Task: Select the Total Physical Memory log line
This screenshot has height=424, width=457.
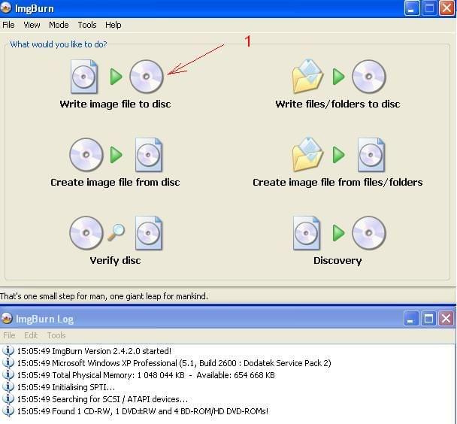Action: pos(146,375)
